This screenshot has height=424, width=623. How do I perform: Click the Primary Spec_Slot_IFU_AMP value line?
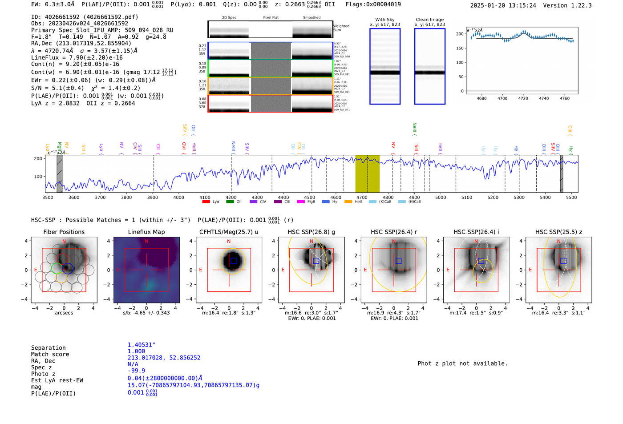(x=102, y=30)
